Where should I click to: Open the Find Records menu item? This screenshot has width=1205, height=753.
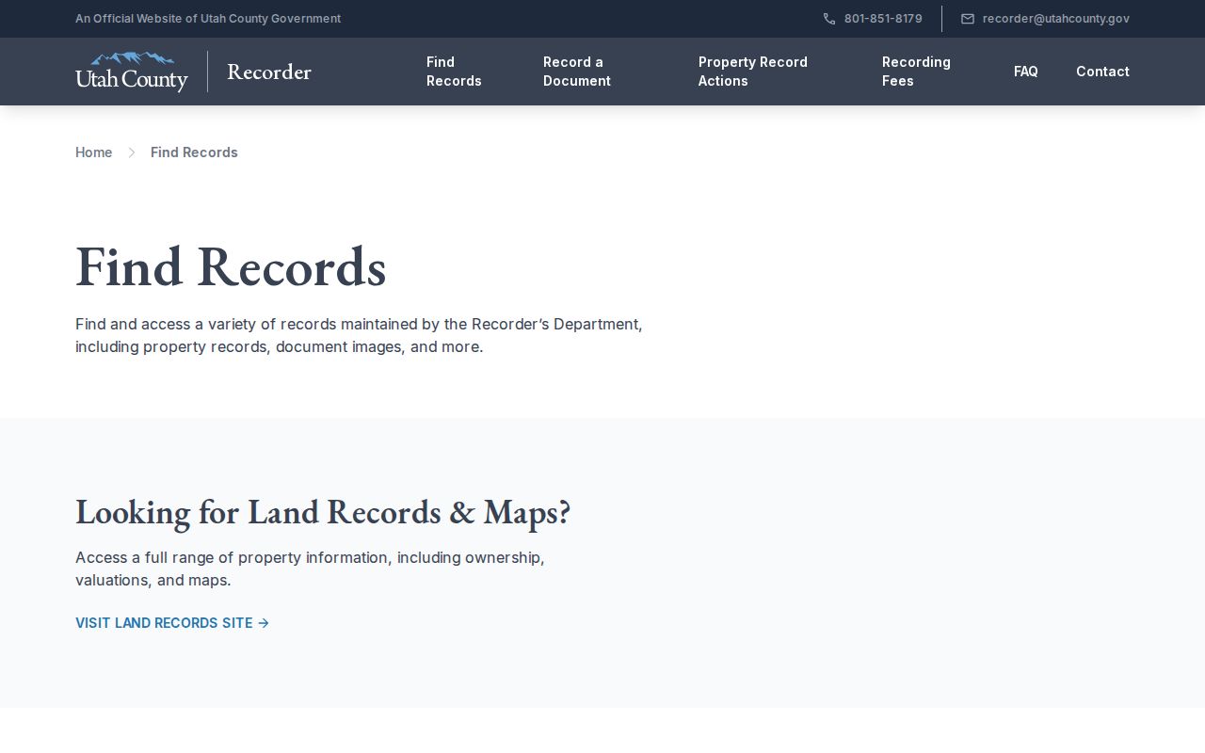pyautogui.click(x=454, y=72)
